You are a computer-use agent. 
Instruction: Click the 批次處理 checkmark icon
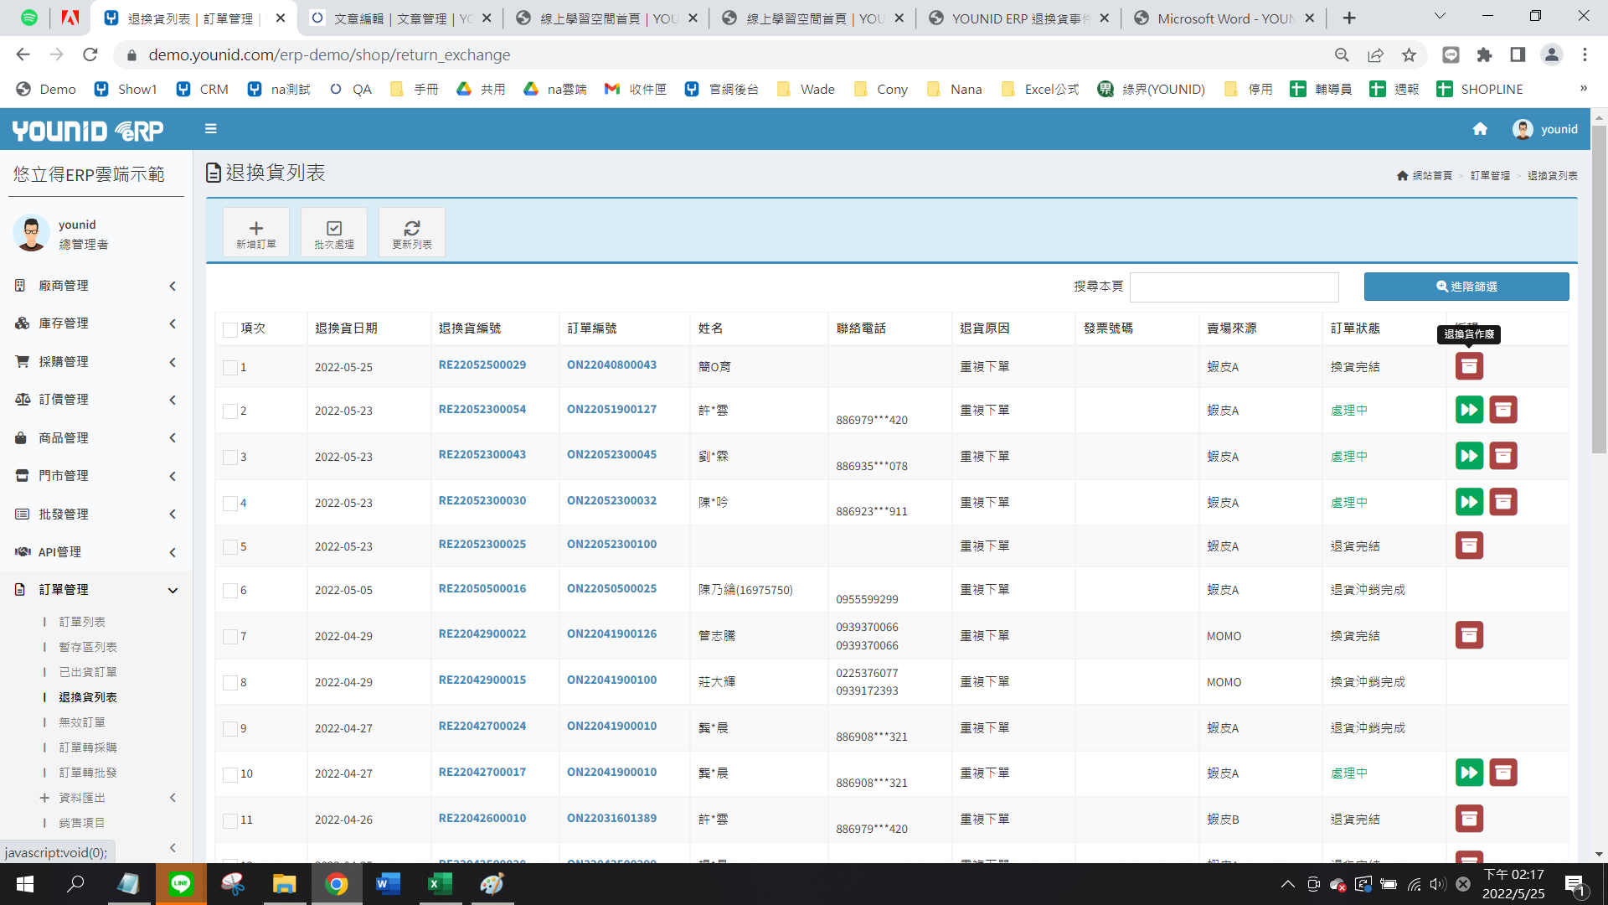pyautogui.click(x=334, y=228)
